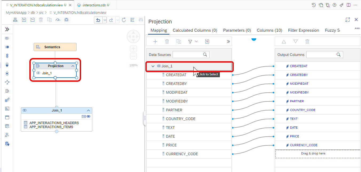361x172 pixels.
Task: Open version history via the clock icon
Action: click(x=314, y=5)
